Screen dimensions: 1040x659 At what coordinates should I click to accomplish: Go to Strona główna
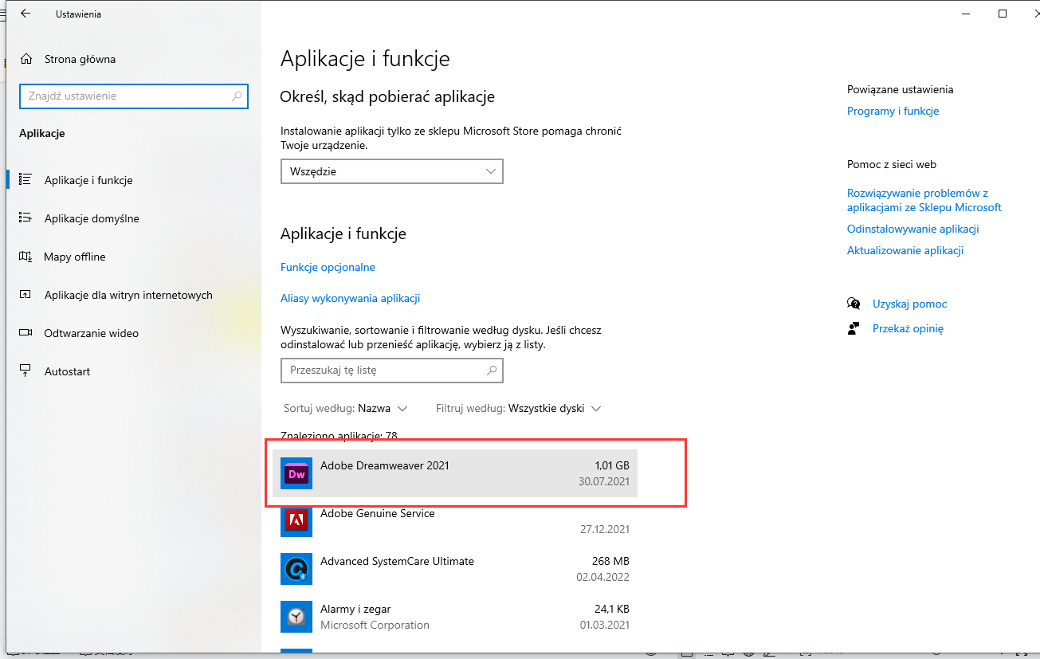[80, 59]
